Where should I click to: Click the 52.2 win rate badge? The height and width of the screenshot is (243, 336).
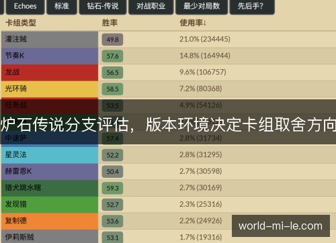click(x=112, y=155)
